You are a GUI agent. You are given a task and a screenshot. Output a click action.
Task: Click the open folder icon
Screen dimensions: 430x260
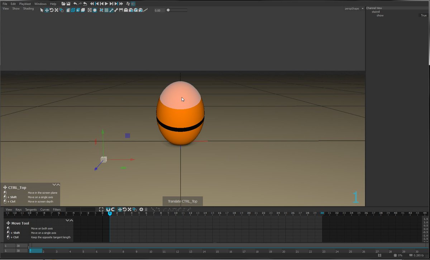tap(63, 4)
